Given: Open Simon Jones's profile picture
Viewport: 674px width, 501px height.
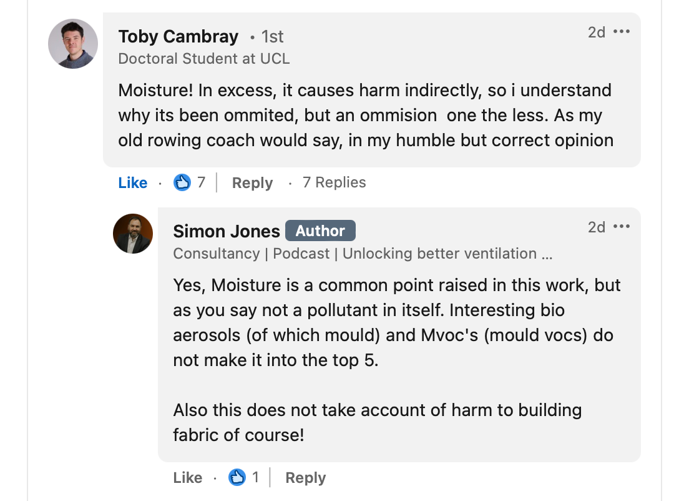Looking at the screenshot, I should (133, 234).
